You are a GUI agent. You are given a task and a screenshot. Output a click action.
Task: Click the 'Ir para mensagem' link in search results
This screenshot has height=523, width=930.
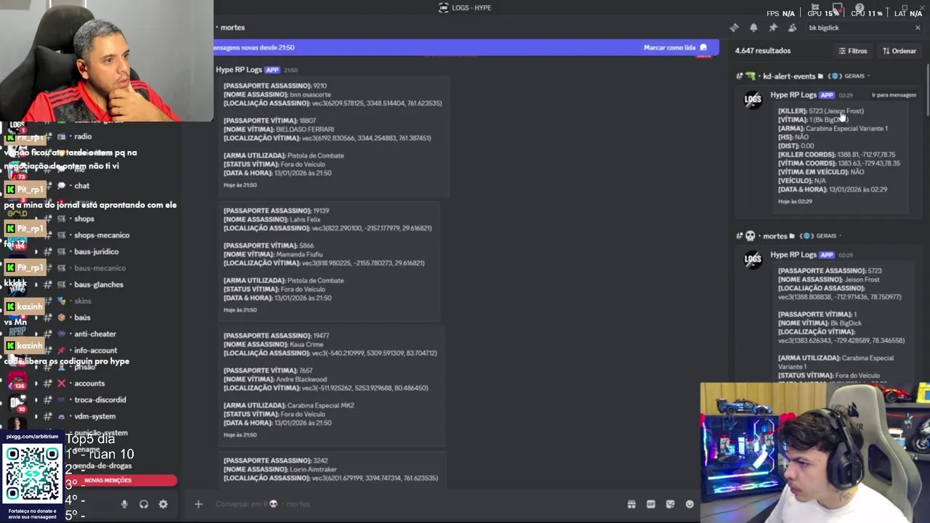[894, 95]
